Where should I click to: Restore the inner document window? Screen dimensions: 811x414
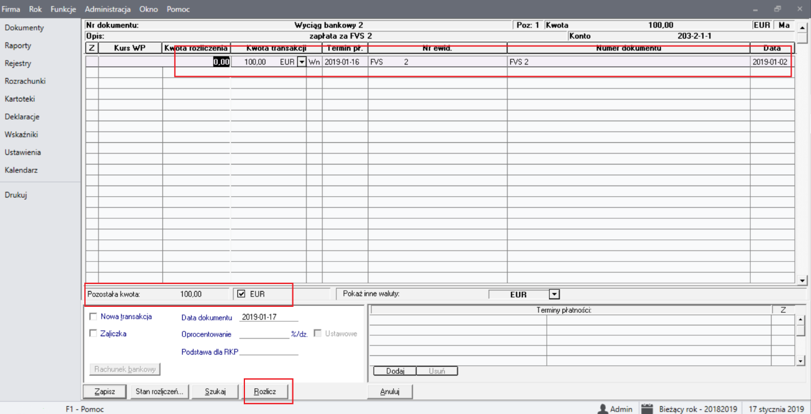pyautogui.click(x=778, y=9)
